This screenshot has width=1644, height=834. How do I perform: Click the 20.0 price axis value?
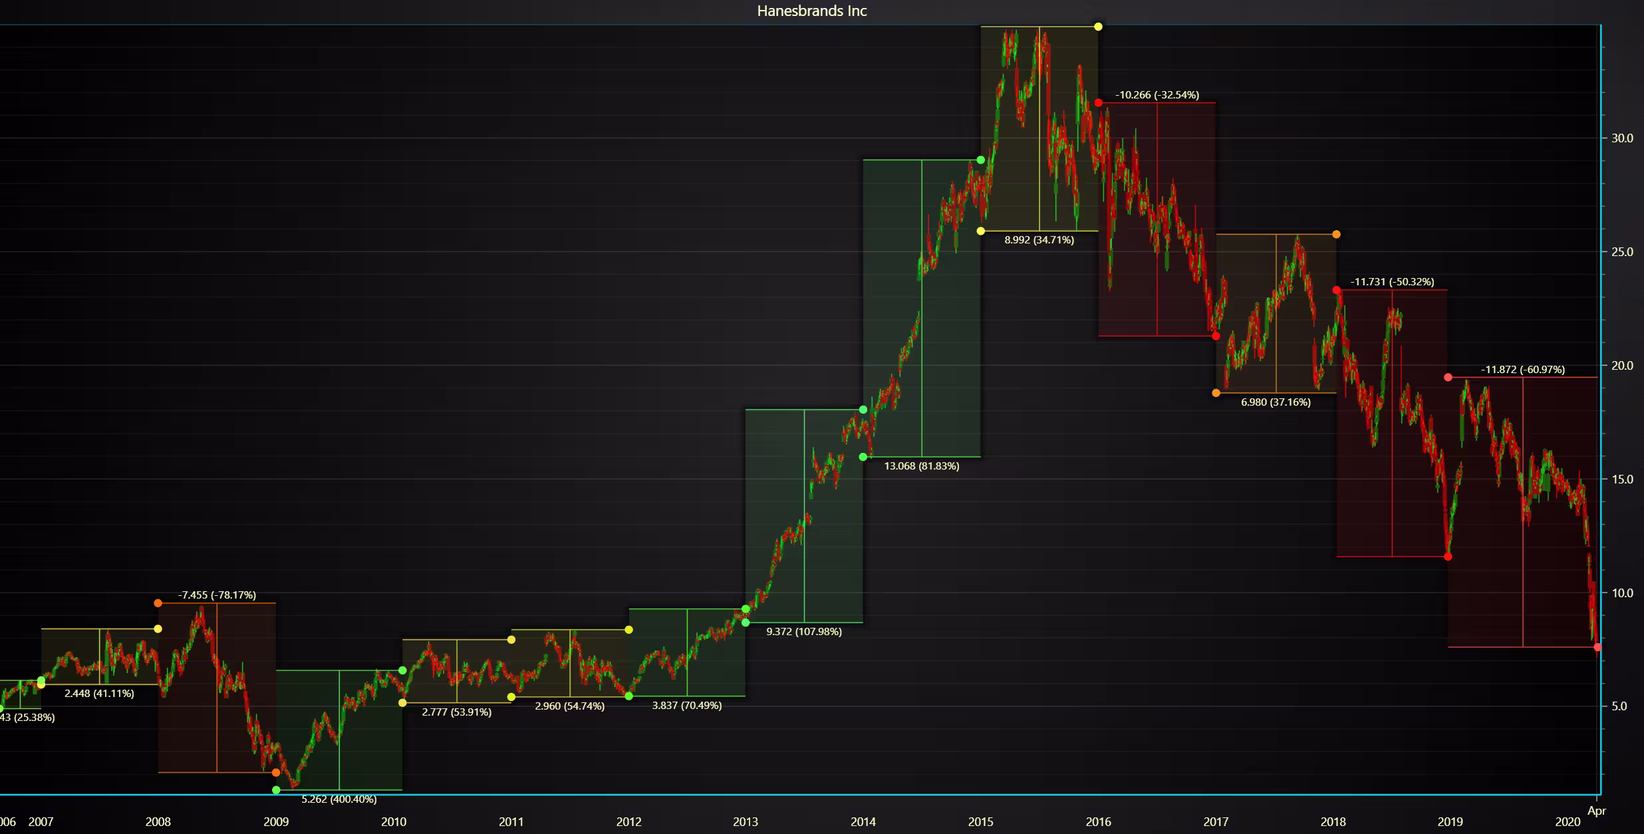click(x=1622, y=366)
